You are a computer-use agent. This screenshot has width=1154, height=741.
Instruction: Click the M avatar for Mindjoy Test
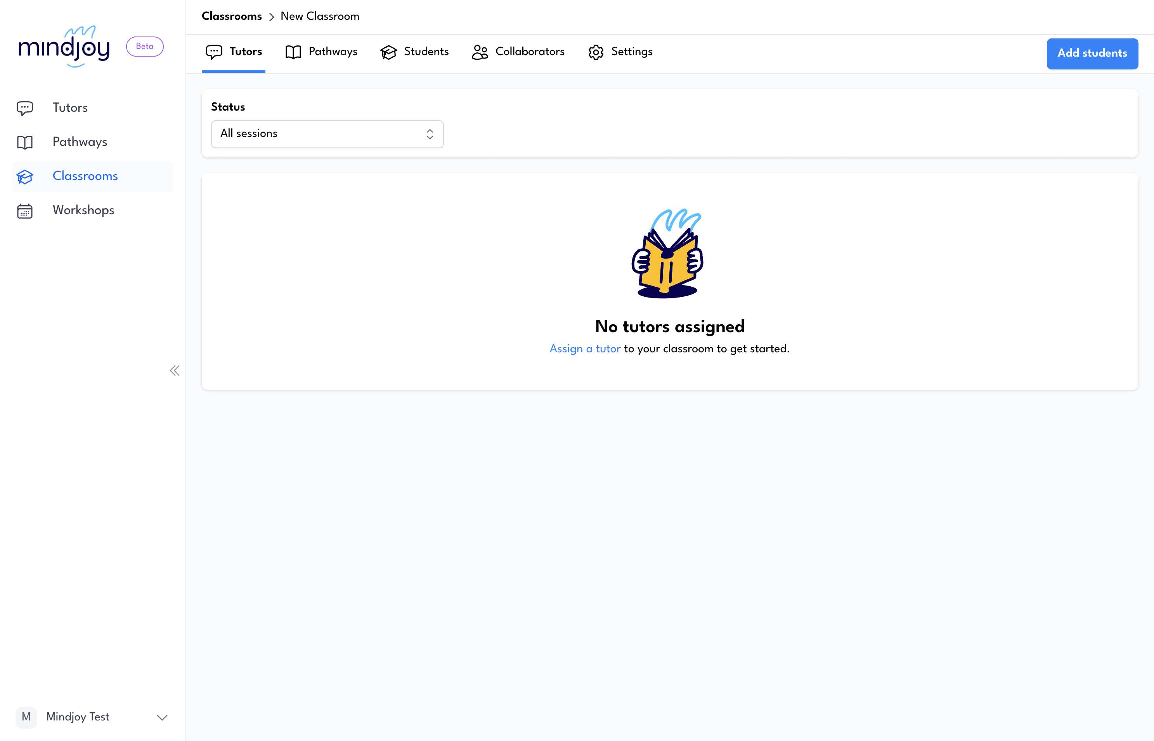[26, 717]
